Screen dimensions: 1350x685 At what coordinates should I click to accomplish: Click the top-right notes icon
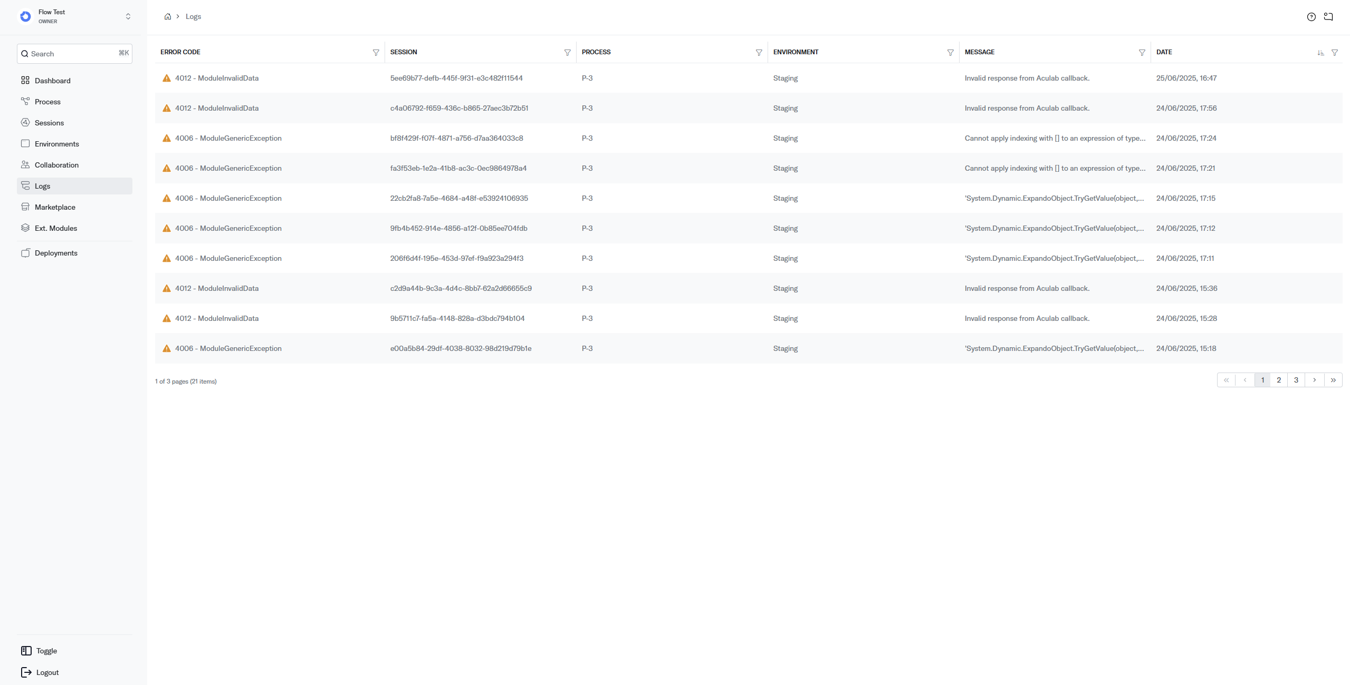1328,17
